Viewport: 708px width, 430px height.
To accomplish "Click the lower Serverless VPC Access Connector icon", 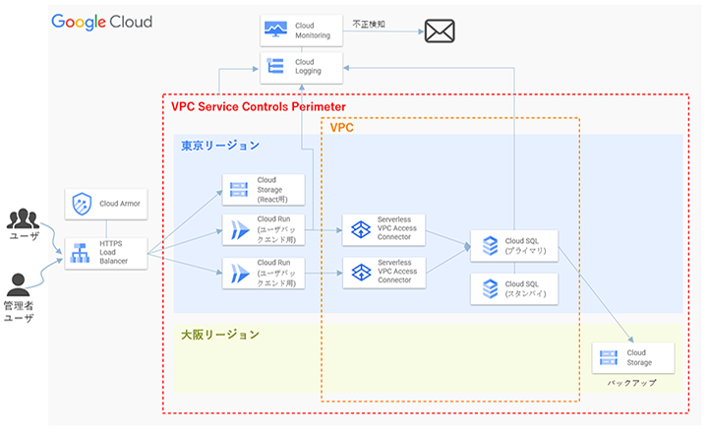I will click(361, 273).
